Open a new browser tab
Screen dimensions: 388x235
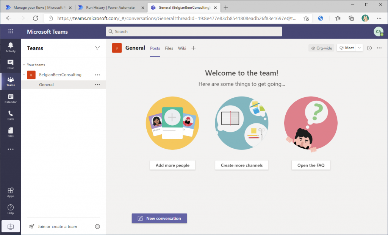(226, 8)
